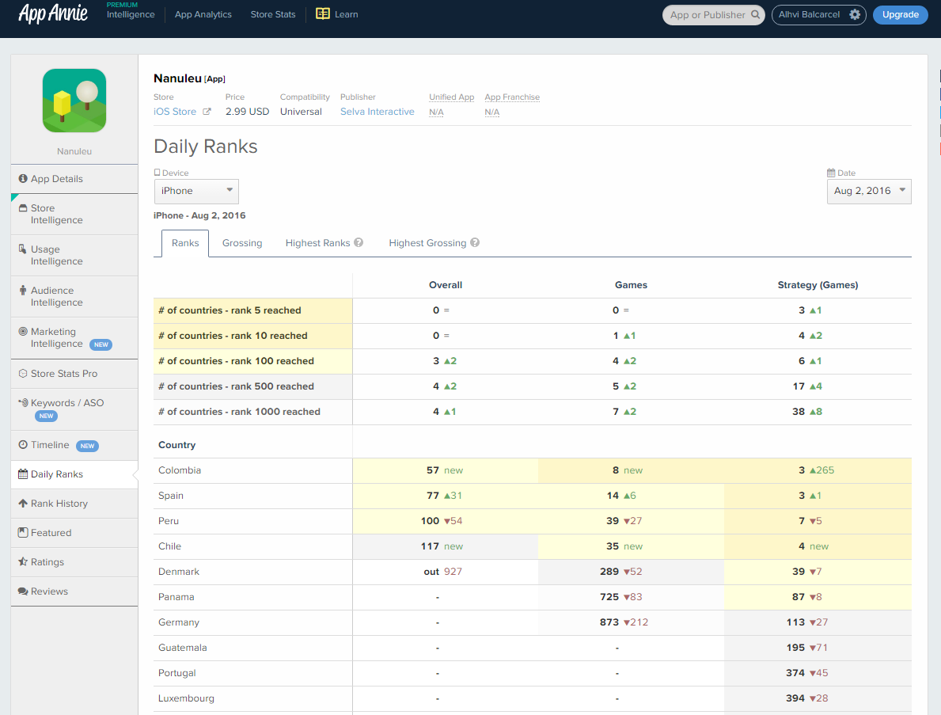Click the Upgrade button
This screenshot has height=715, width=941.
(x=900, y=14)
